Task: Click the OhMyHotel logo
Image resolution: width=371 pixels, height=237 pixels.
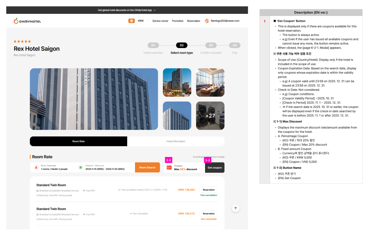Action: [x=27, y=21]
